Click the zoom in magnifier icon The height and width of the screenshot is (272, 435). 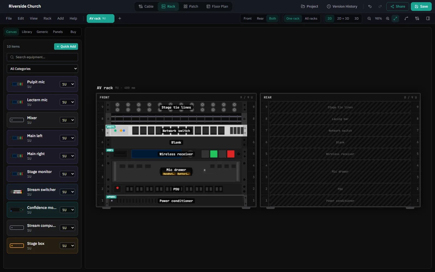pyautogui.click(x=388, y=18)
